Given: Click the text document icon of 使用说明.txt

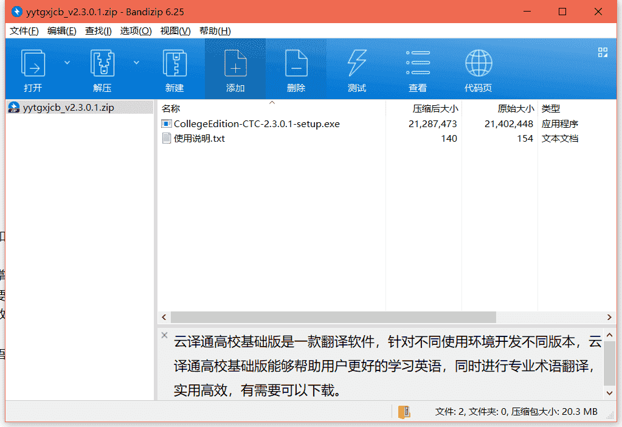Looking at the screenshot, I should (166, 139).
